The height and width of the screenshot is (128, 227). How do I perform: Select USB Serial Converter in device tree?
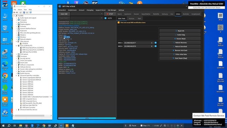tap(29, 107)
